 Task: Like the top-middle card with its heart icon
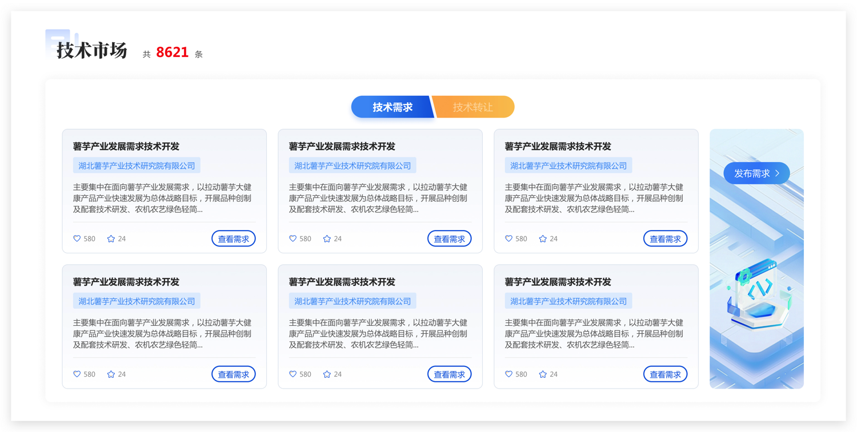coord(293,239)
